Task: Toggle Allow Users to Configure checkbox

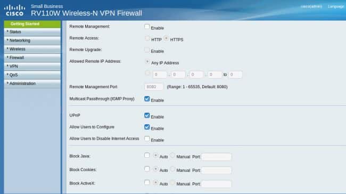Action: tap(147, 127)
